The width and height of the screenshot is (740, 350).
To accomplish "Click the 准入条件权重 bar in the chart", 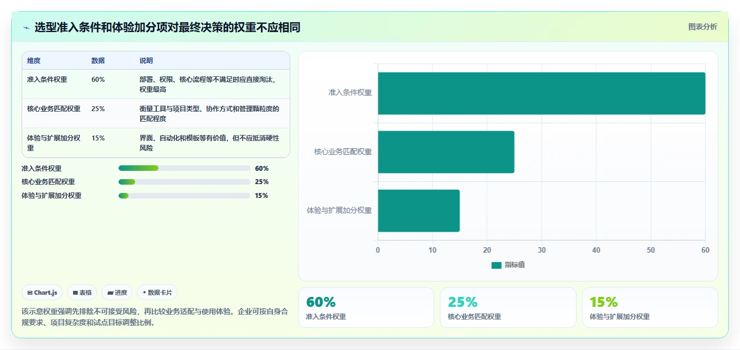I will (x=542, y=93).
